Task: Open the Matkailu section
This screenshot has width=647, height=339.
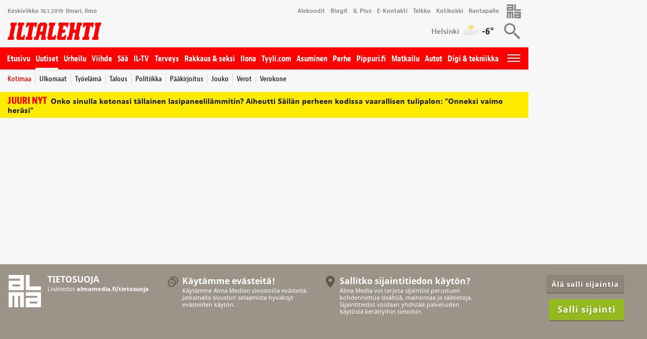Action: tap(405, 59)
